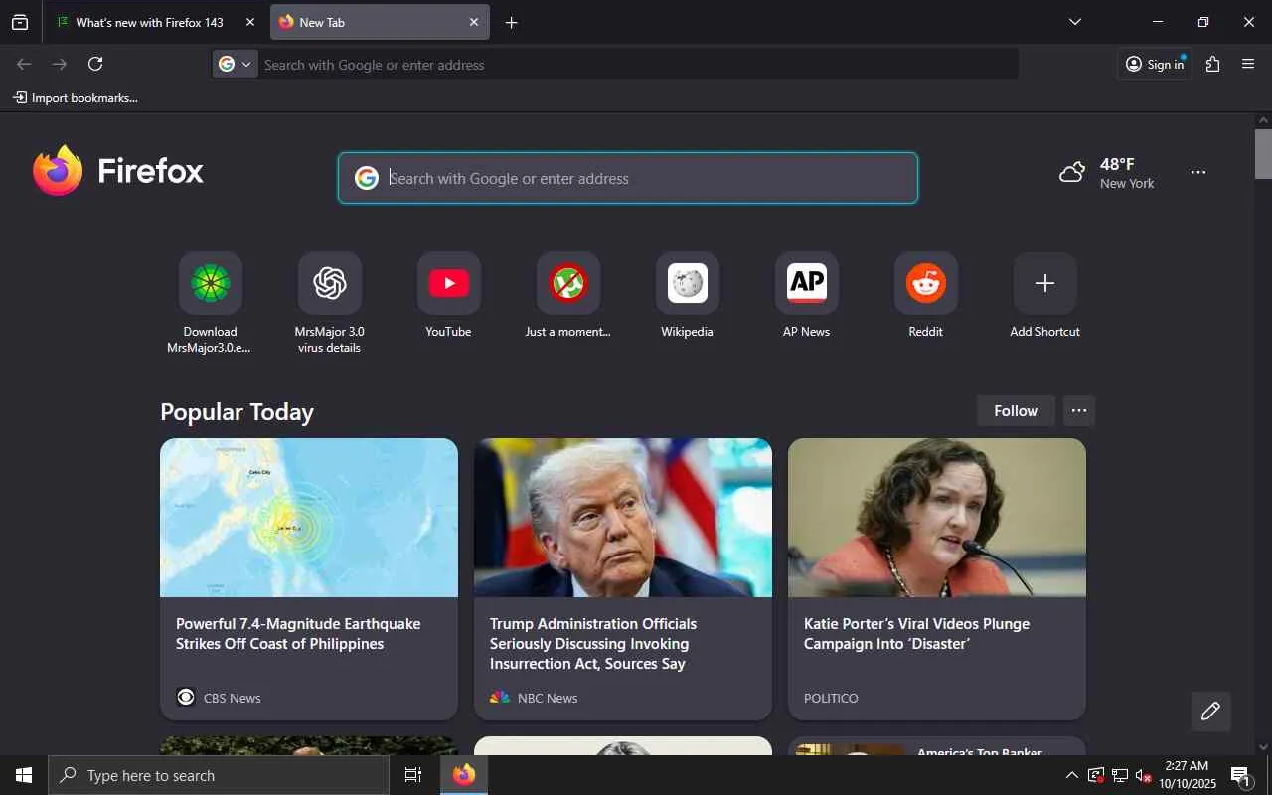This screenshot has width=1272, height=795.
Task: Click the NBC News peacock icon
Action: (x=500, y=698)
